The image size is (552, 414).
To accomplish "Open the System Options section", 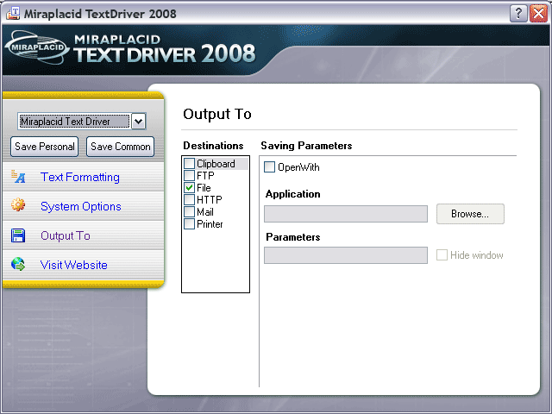I will (x=80, y=206).
